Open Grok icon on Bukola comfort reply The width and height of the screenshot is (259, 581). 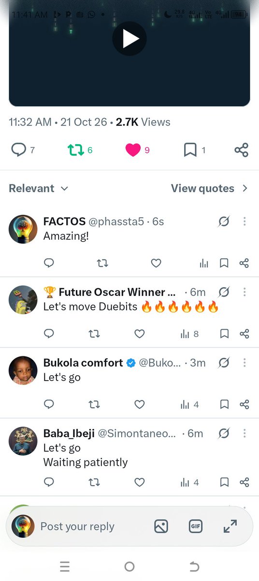tap(223, 363)
